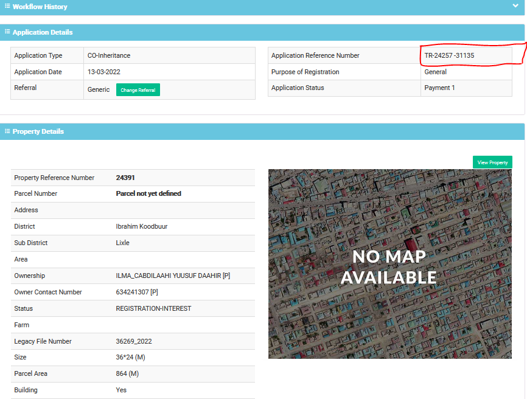Click the size value 36*24 (M)
This screenshot has width=527, height=399.
click(130, 358)
